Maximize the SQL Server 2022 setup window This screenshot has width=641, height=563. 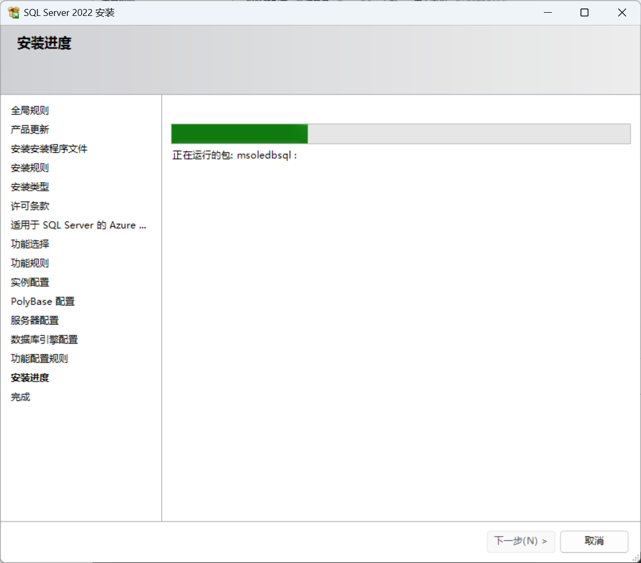(584, 12)
